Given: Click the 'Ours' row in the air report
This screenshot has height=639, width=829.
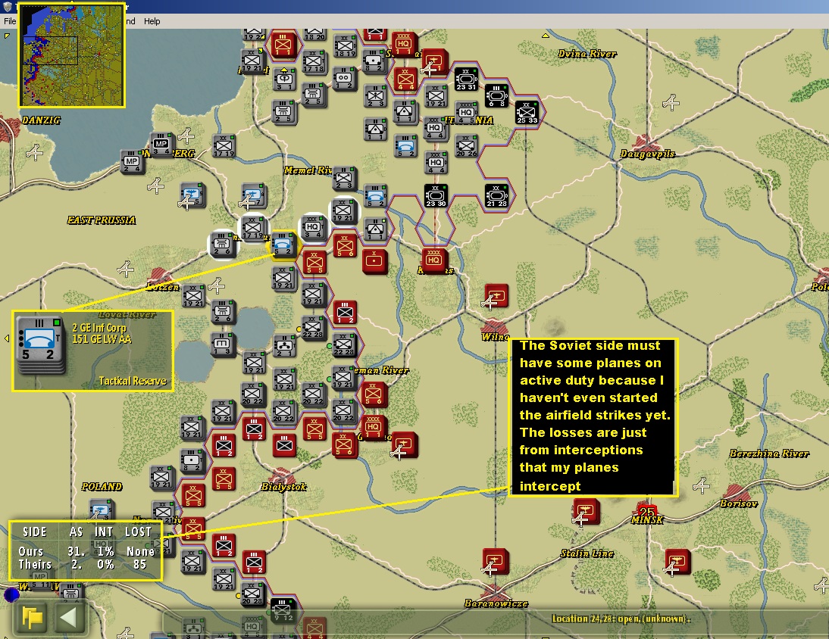Looking at the screenshot, I should click(86, 551).
